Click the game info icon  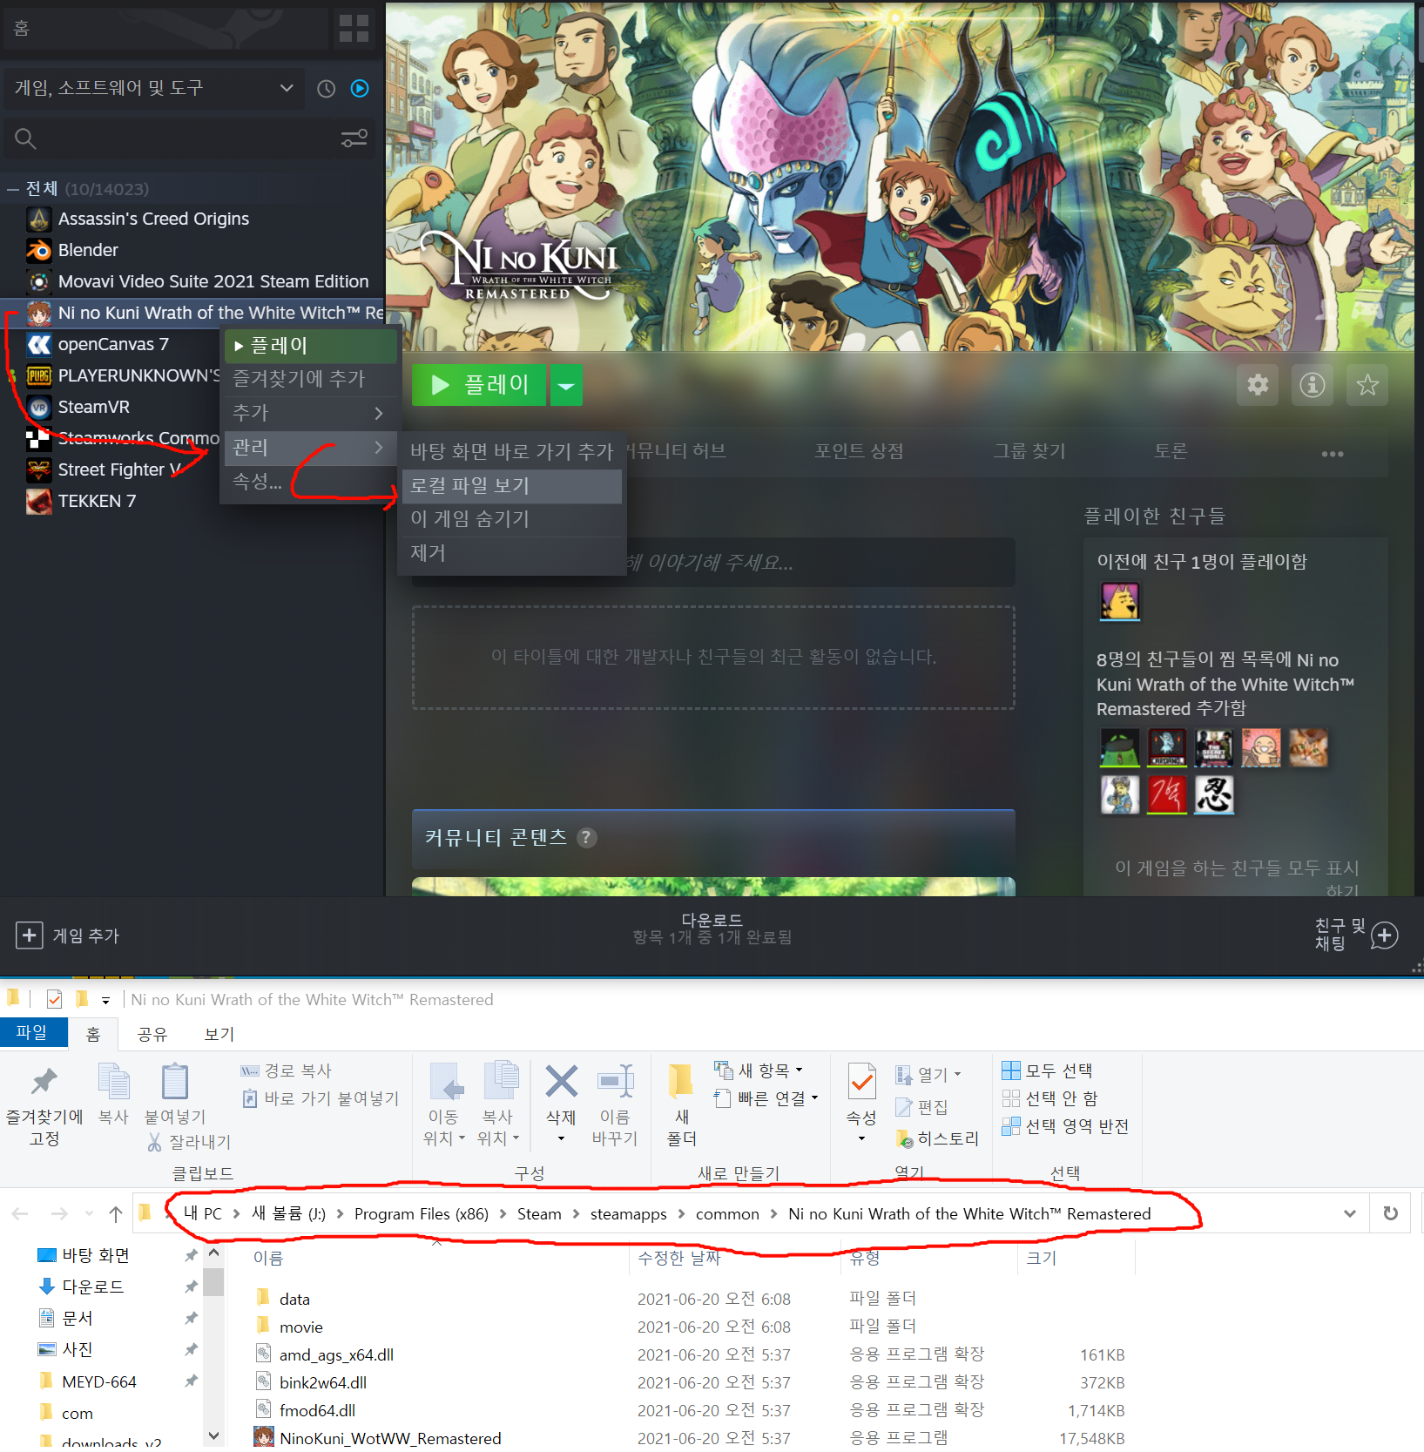(x=1313, y=384)
